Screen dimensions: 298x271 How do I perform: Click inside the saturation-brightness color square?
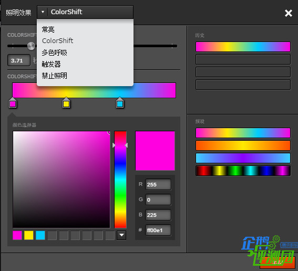[x=61, y=180]
